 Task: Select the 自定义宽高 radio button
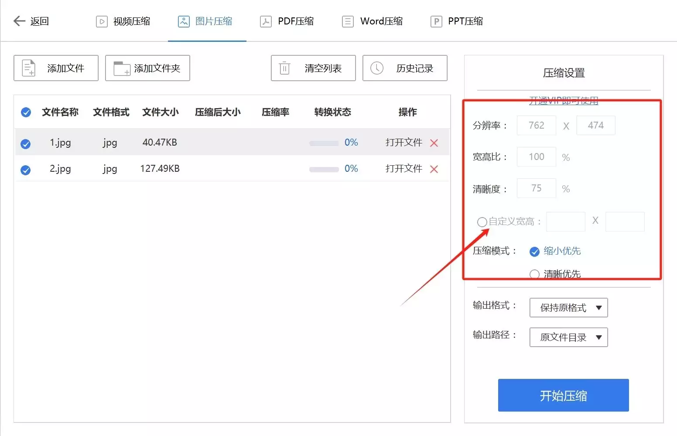(482, 222)
